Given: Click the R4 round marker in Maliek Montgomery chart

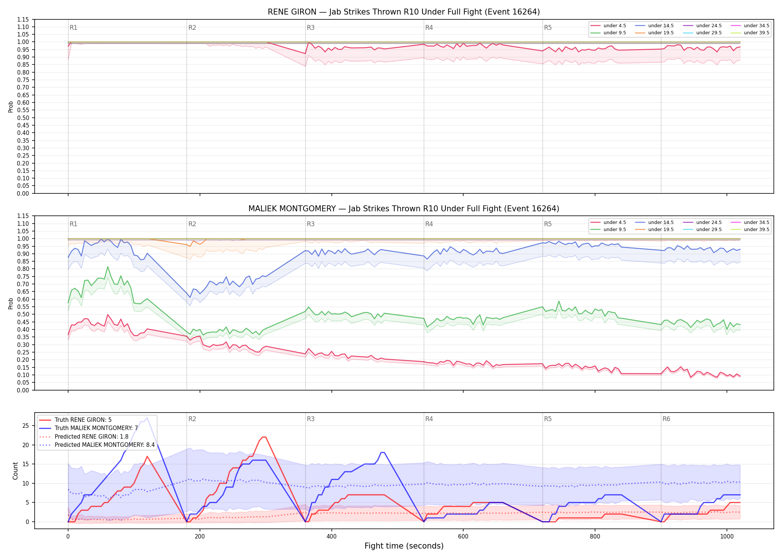Looking at the screenshot, I should (429, 224).
